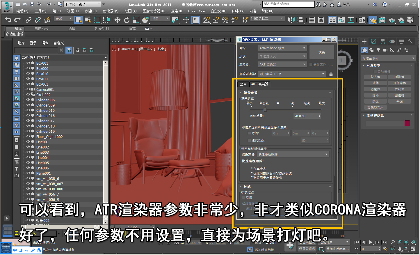The image size is (420, 255).
Task: Open the 目标 ActiveShade mode dropdown
Action: (283, 48)
